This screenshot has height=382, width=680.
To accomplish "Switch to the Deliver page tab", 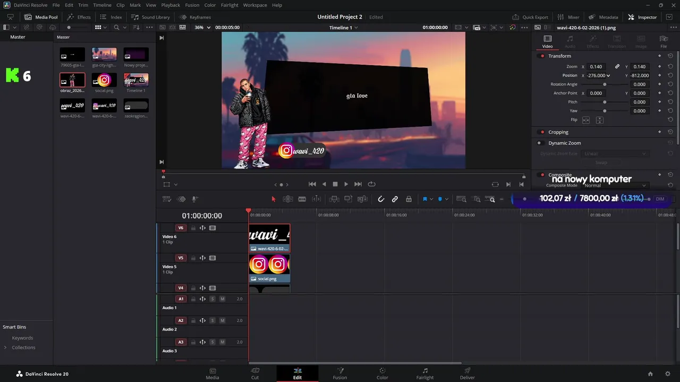I will point(467,374).
